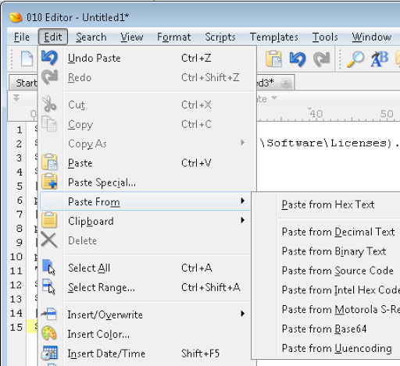
Task: Switch to the Startup tab
Action: (x=24, y=83)
